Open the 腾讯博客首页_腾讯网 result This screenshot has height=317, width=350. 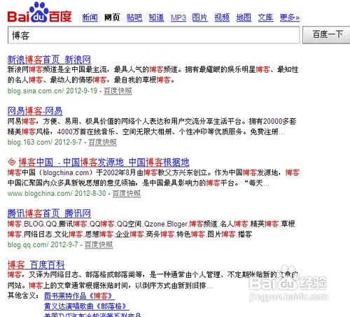click(x=49, y=213)
